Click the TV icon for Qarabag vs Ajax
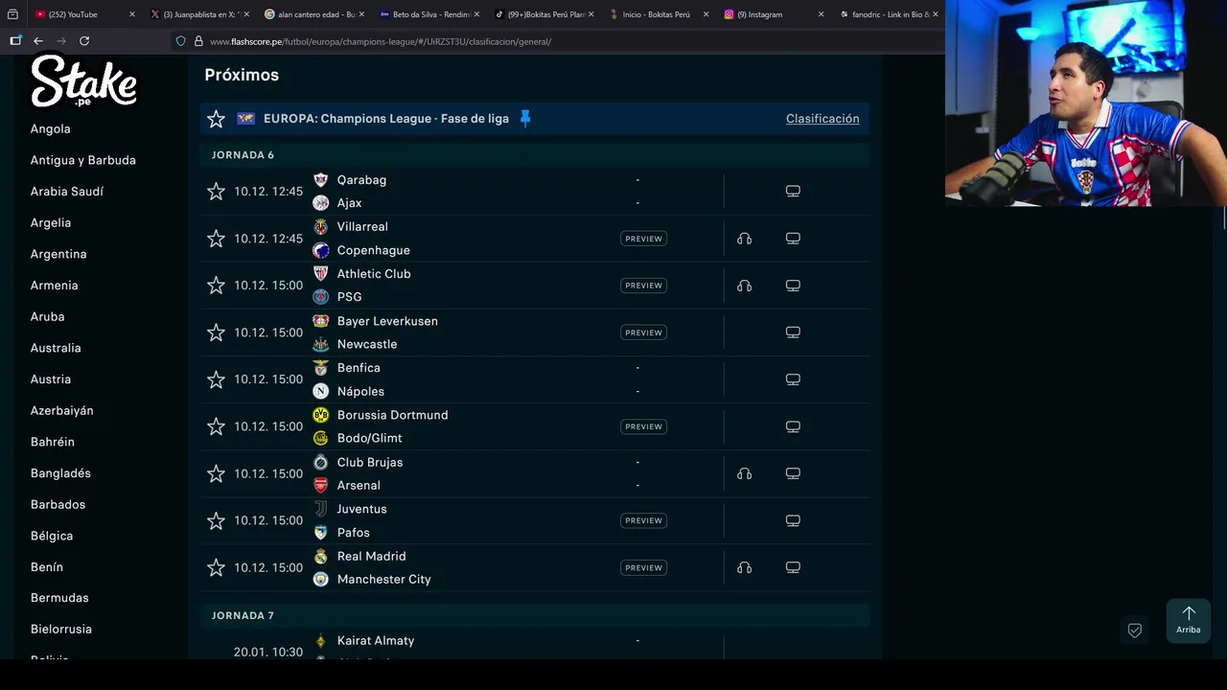1227x690 pixels. coord(793,191)
